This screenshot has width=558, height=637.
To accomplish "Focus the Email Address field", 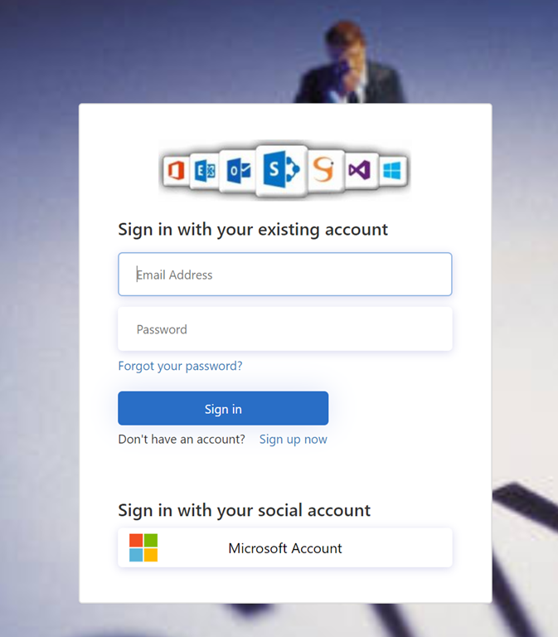I will click(x=284, y=275).
